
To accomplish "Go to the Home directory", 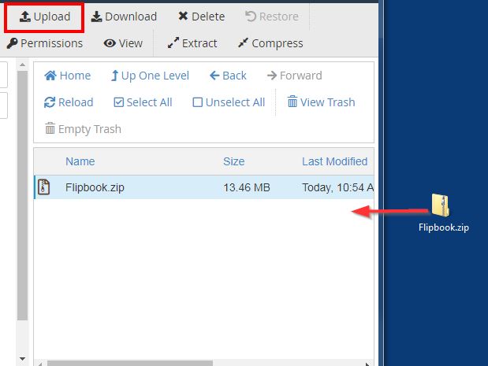I will (x=68, y=76).
